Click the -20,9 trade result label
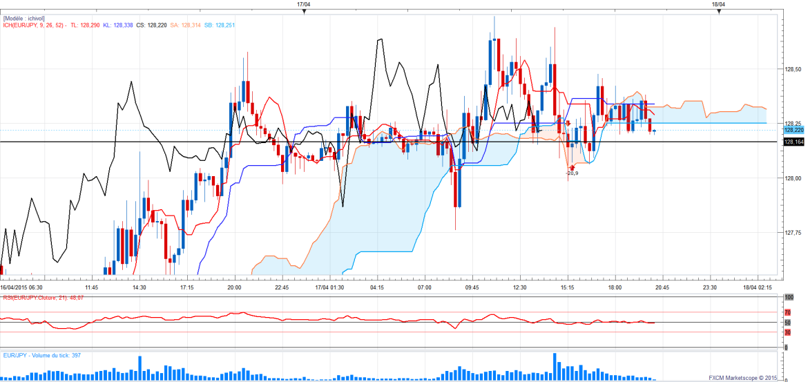Viewport: 808px width, 382px height. click(572, 173)
